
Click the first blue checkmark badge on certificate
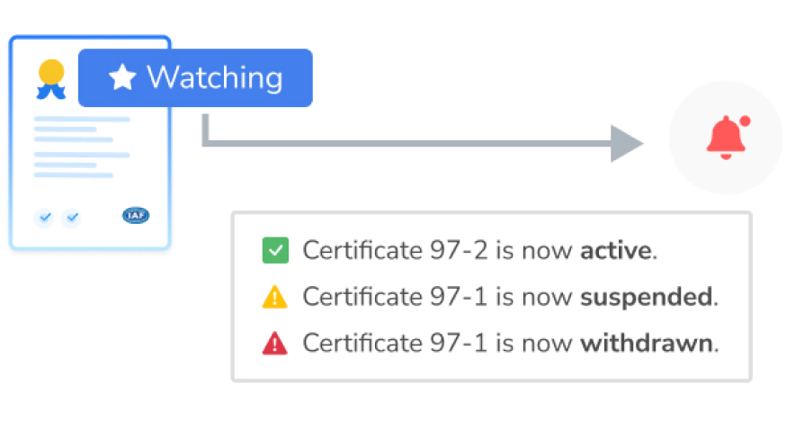coord(46,218)
